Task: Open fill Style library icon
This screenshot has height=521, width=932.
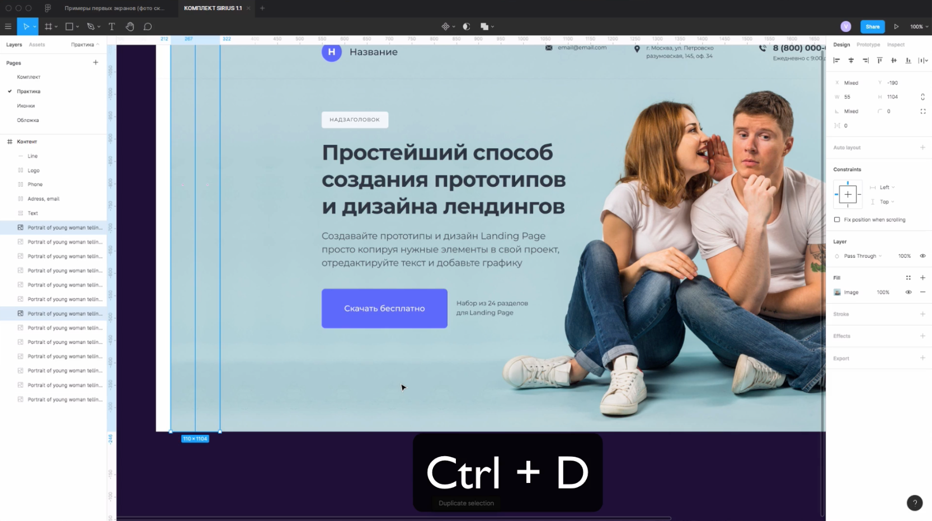Action: pos(909,278)
